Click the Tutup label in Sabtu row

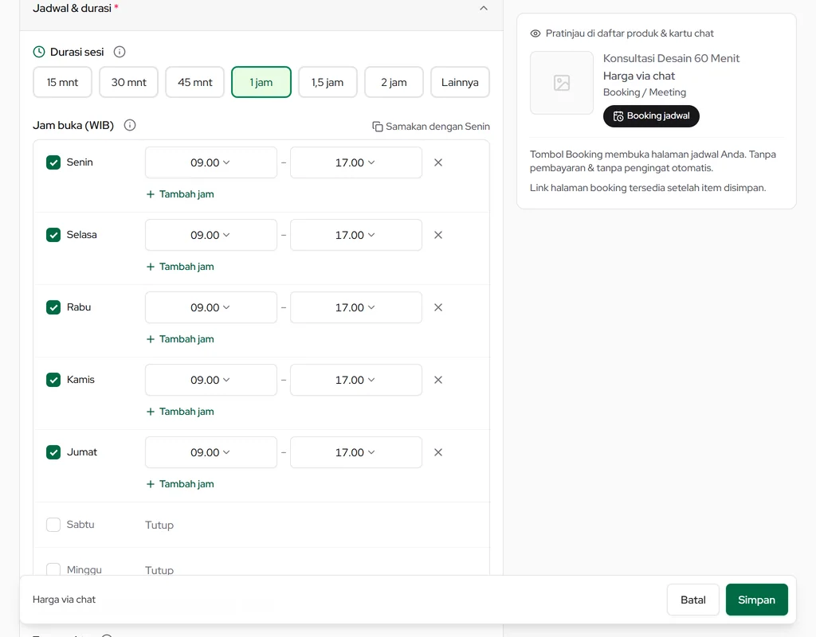(x=159, y=526)
